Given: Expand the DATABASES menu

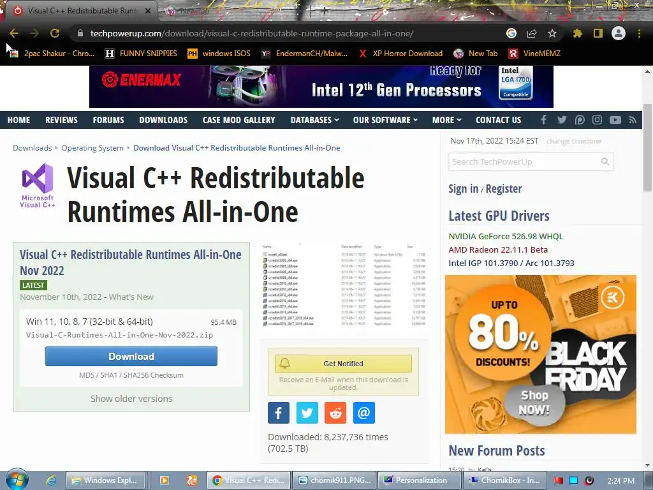Looking at the screenshot, I should 314,120.
